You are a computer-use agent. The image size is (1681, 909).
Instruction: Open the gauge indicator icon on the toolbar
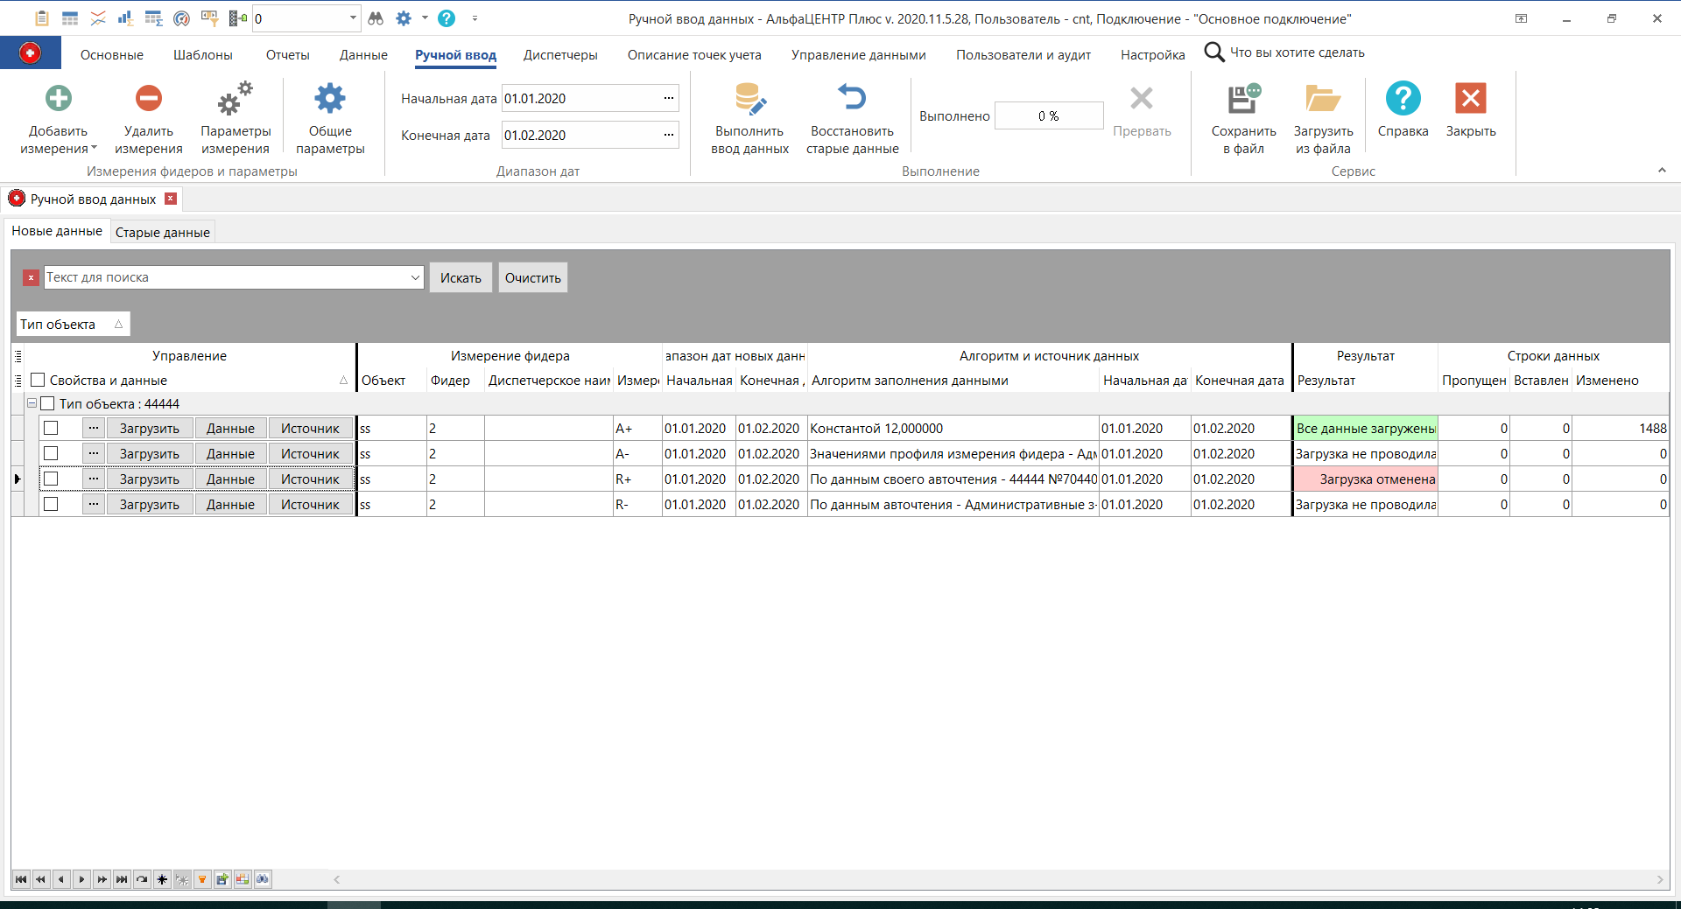[182, 17]
